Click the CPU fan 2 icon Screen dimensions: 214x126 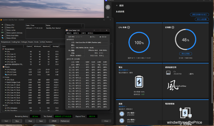tap(122, 121)
